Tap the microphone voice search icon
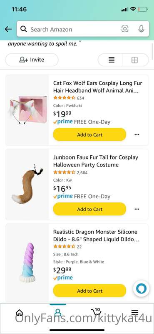Viewport: 154px width, 334px height. point(141,29)
